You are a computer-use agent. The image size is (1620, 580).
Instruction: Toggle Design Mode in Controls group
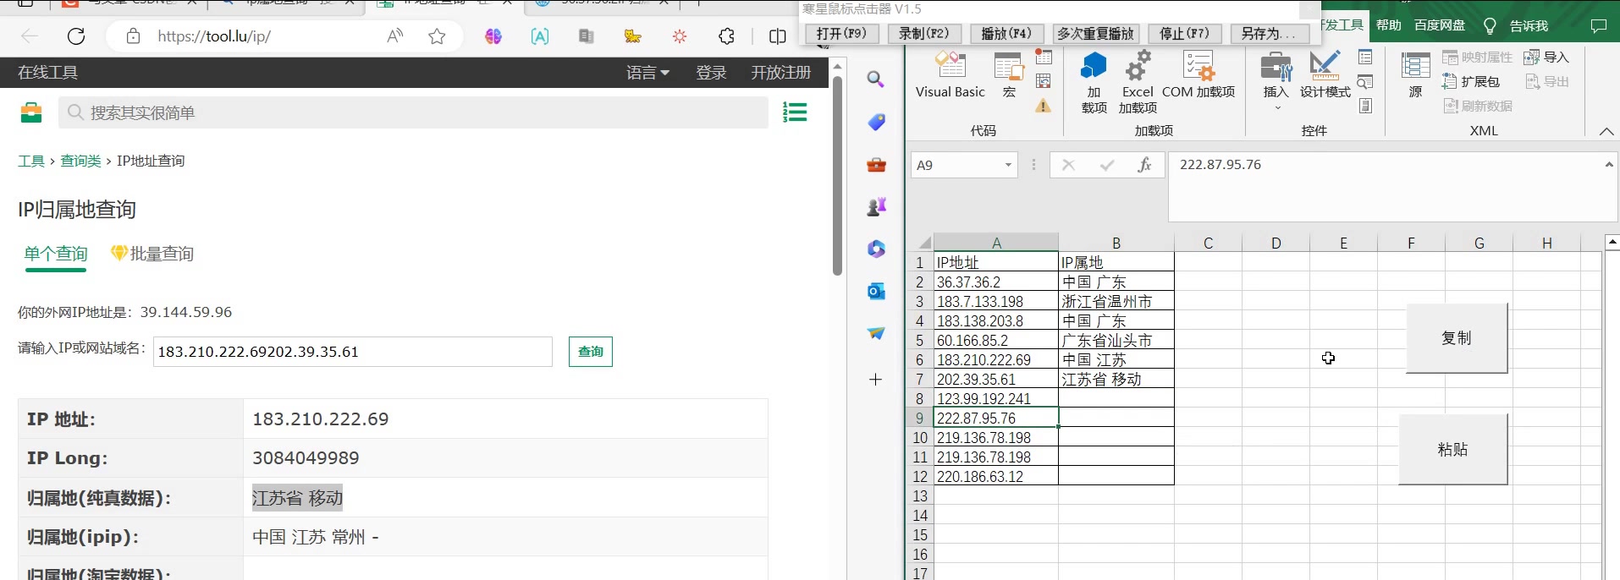pos(1325,76)
